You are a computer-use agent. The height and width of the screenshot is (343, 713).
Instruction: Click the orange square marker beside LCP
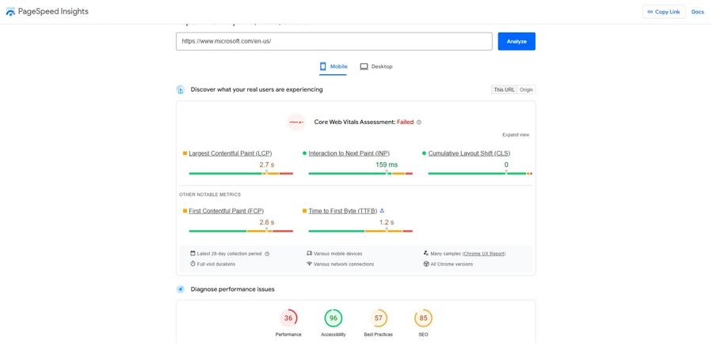click(x=185, y=153)
